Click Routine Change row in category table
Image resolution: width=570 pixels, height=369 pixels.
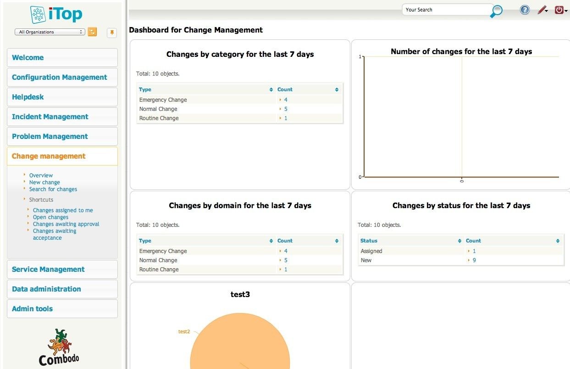pyautogui.click(x=240, y=118)
